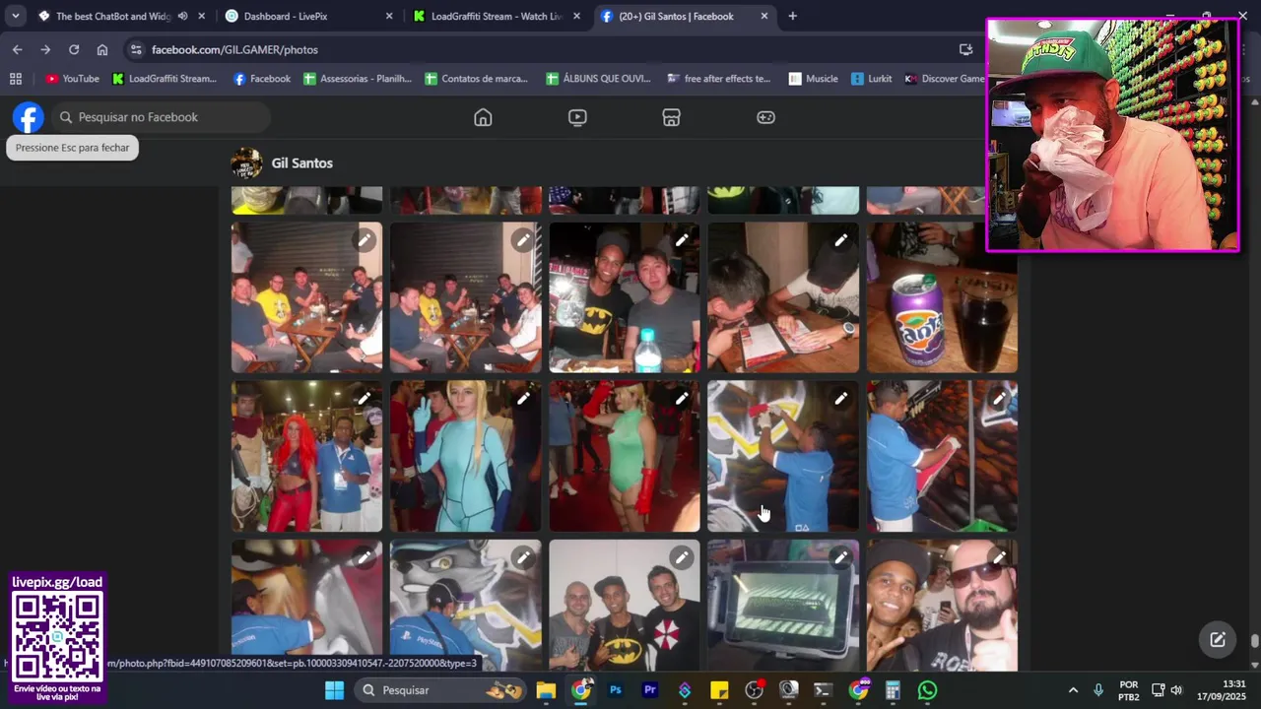Open the Lurkit bookmark
Image resolution: width=1261 pixels, height=709 pixels.
[872, 79]
